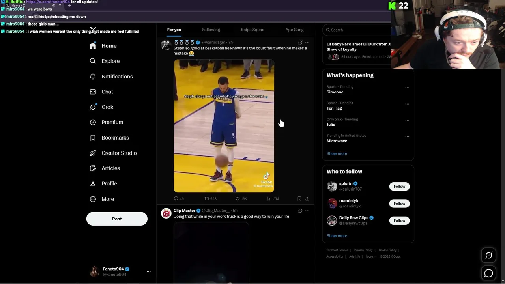505x284 pixels.
Task: Open the Articles icon in sidebar
Action: 93,168
